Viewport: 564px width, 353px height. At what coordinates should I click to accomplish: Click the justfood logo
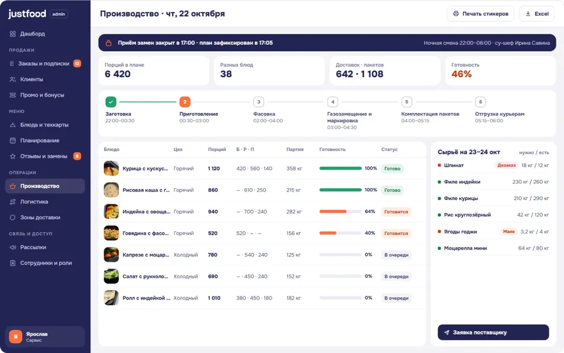[x=27, y=14]
